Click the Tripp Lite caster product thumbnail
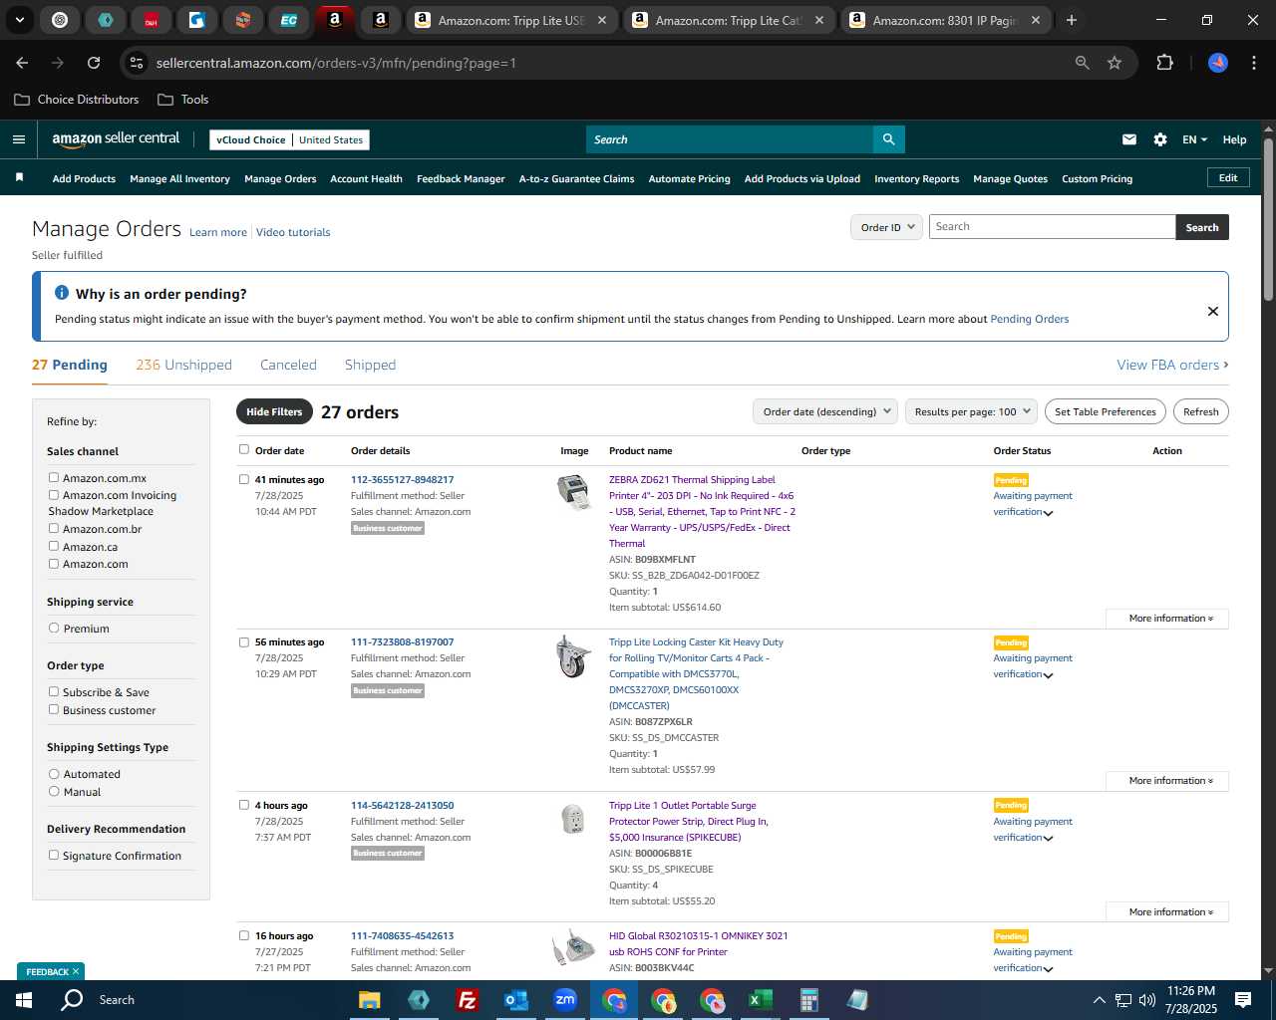This screenshot has width=1276, height=1020. point(574,657)
